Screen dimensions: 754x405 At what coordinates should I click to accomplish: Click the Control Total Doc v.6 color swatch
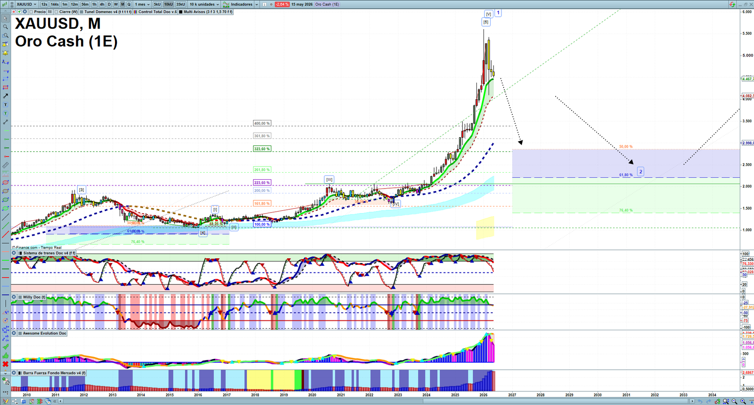[135, 12]
